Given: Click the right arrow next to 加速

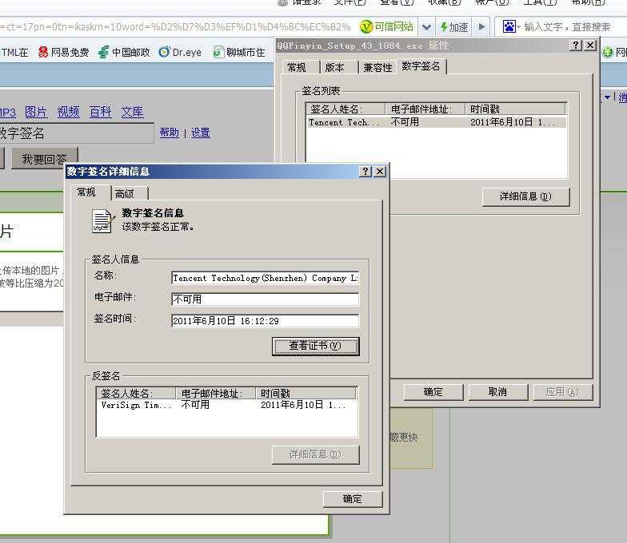Looking at the screenshot, I should pyautogui.click(x=481, y=27).
